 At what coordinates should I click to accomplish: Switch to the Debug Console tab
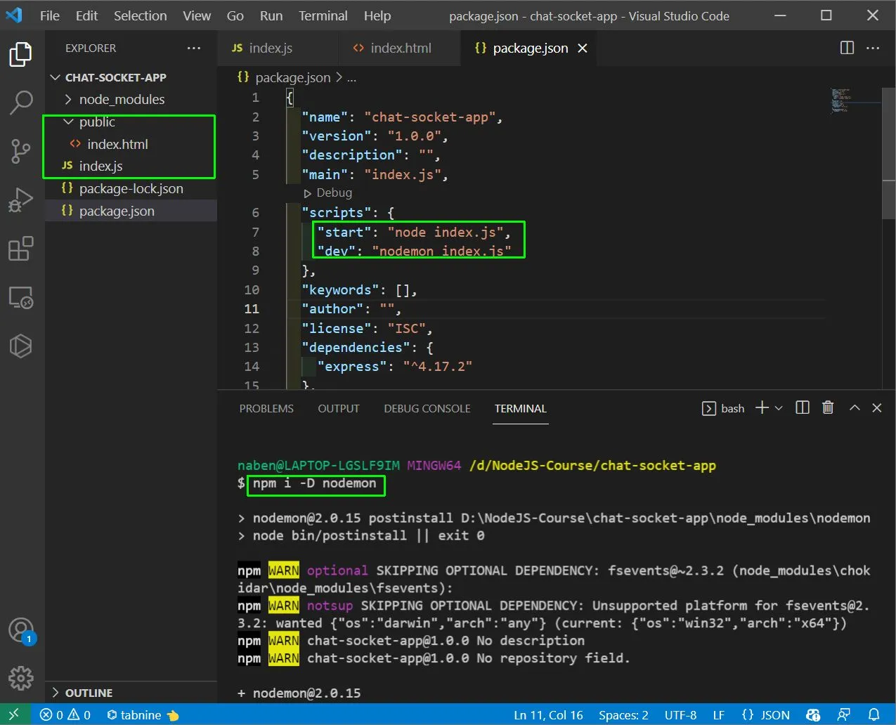point(427,408)
